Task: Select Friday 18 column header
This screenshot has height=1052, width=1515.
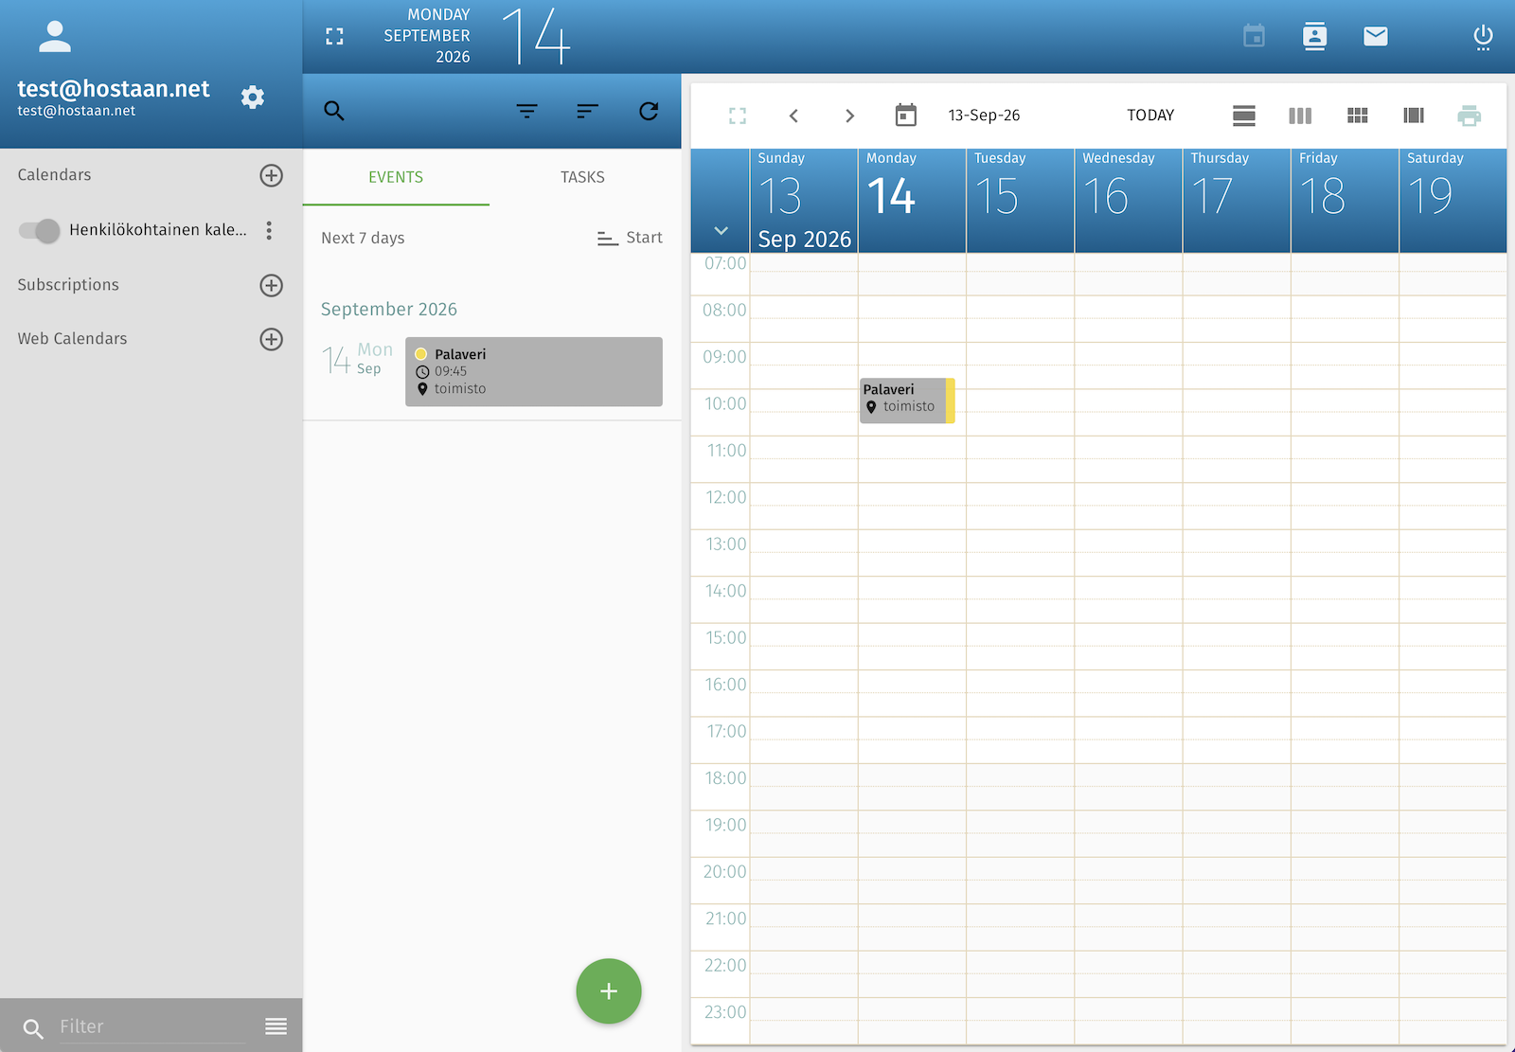Action: pyautogui.click(x=1345, y=200)
